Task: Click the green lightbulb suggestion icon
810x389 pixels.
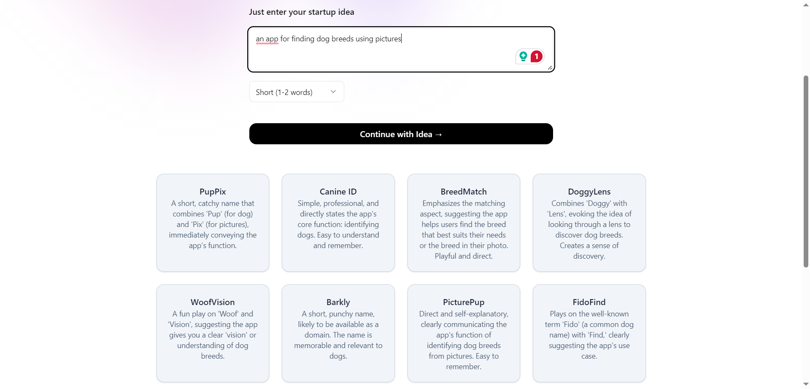Action: (x=523, y=56)
